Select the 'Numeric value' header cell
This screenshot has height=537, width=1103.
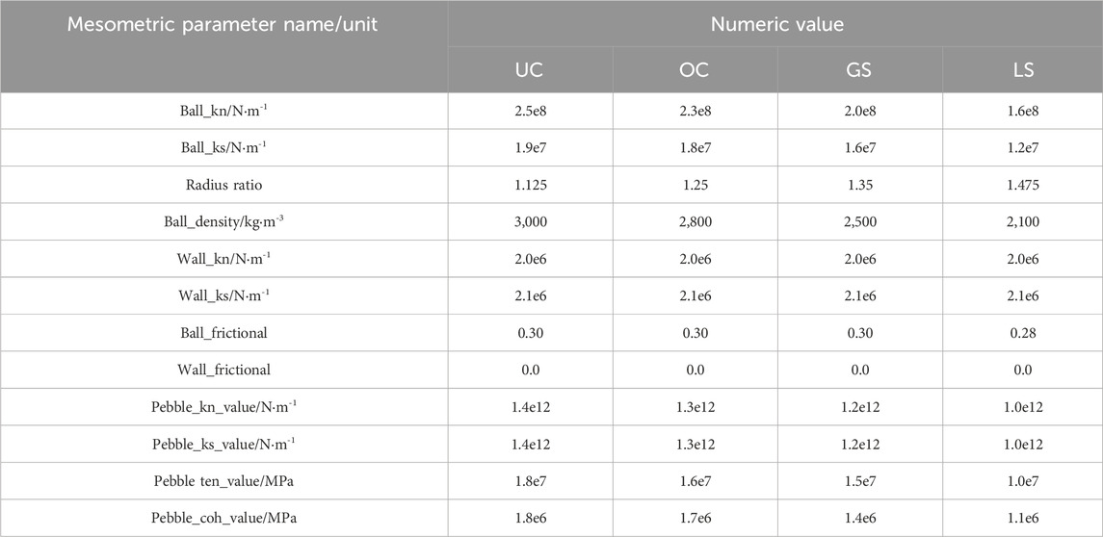tap(775, 24)
